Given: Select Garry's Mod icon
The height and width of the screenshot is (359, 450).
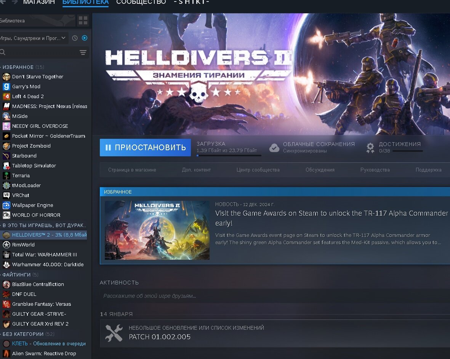Looking at the screenshot, I should pyautogui.click(x=6, y=87).
